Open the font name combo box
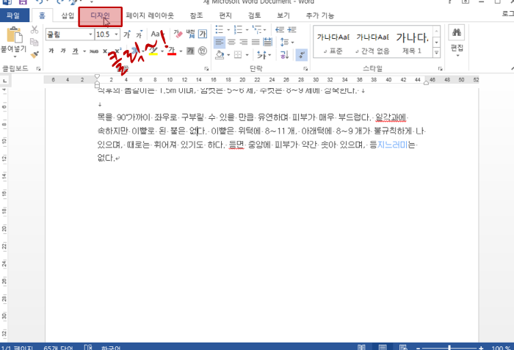 tap(70, 34)
